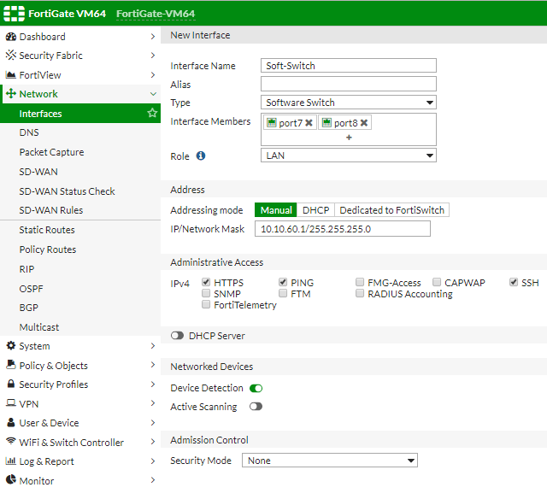Turn on DHCP Server toggle
Viewport: 547px width, 499px height.
pyautogui.click(x=177, y=336)
